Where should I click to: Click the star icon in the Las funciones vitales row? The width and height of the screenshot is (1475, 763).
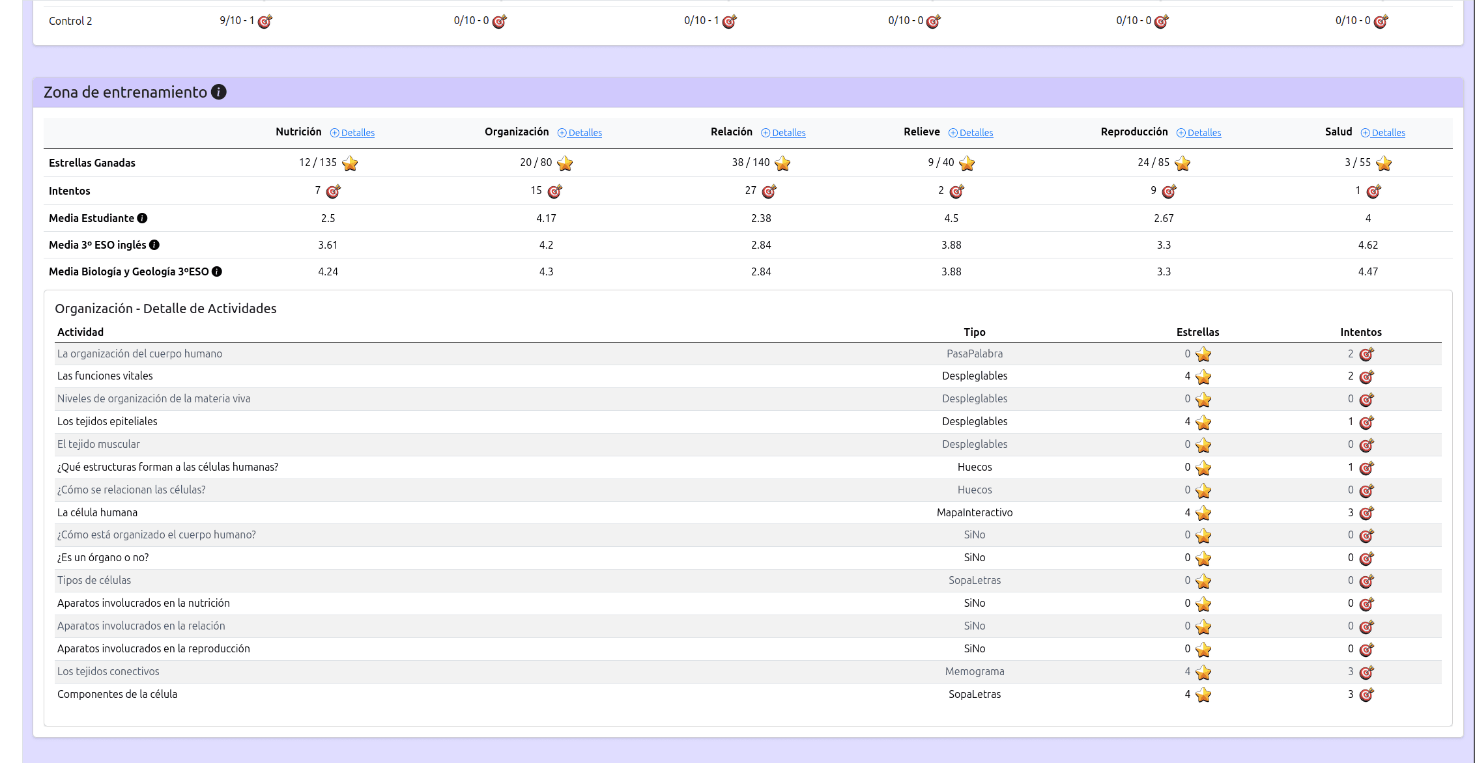(1203, 376)
